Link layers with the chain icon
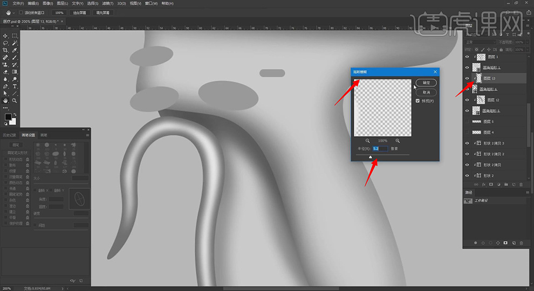 [x=476, y=184]
